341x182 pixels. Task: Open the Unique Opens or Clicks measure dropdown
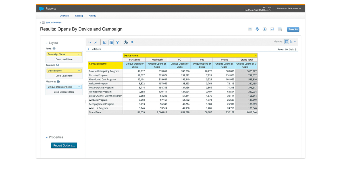pyautogui.click(x=79, y=87)
